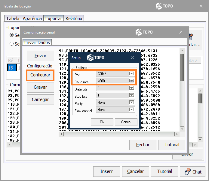The height and width of the screenshot is (181, 209).
Task: Select the second unselected export radio option
Action: point(12,44)
